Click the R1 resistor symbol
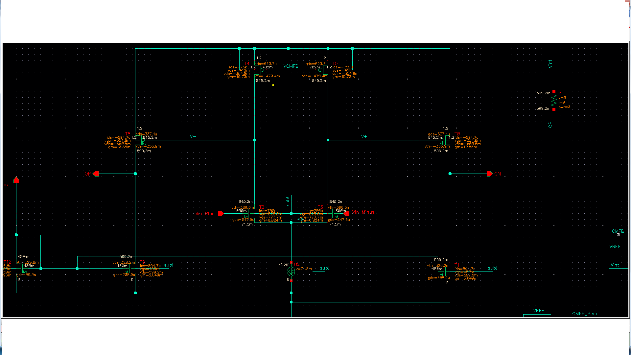631x355 pixels. [554, 101]
